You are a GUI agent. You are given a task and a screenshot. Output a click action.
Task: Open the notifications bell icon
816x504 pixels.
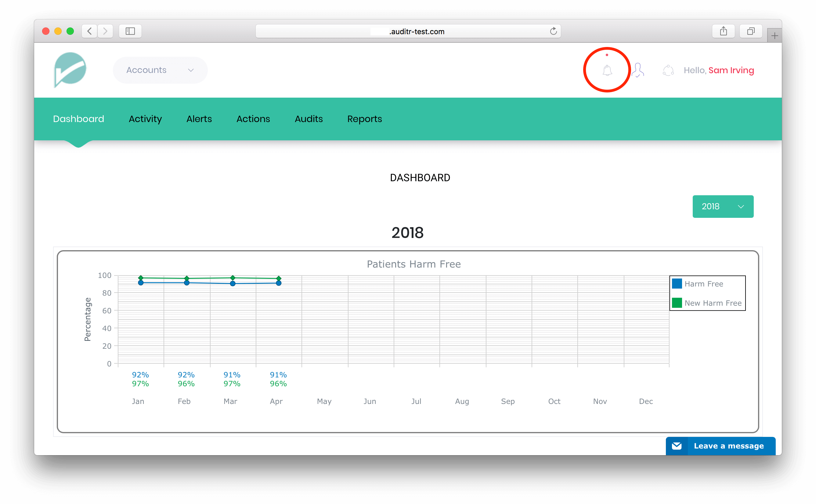tap(607, 70)
